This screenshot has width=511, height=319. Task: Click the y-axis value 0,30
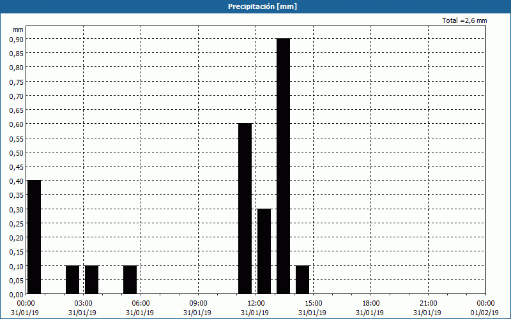tap(17, 210)
